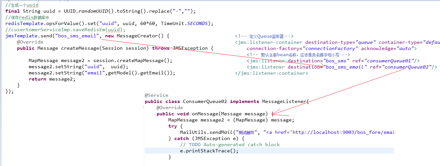Screen dimensions: 440x166
Task: Click the message2.setString("email",getModel().getEmail()) line
Action: [x=102, y=73]
